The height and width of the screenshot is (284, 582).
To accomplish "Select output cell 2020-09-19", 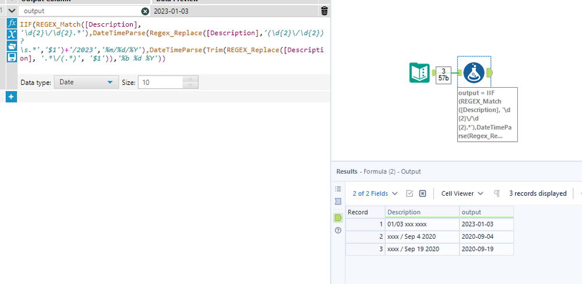I will click(486, 249).
